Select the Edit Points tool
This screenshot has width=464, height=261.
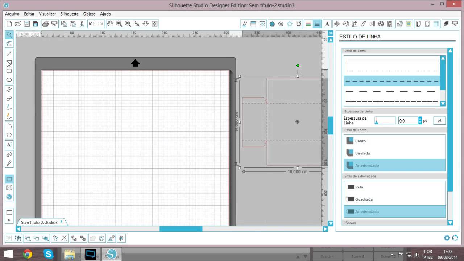tap(9, 44)
